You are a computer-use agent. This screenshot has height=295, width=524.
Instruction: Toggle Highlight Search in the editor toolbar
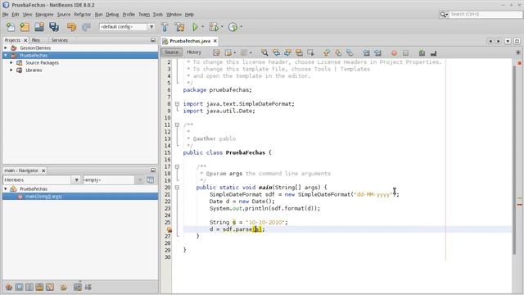coord(299,52)
